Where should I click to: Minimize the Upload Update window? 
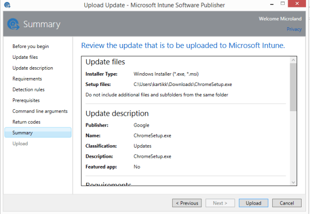click(x=272, y=4)
